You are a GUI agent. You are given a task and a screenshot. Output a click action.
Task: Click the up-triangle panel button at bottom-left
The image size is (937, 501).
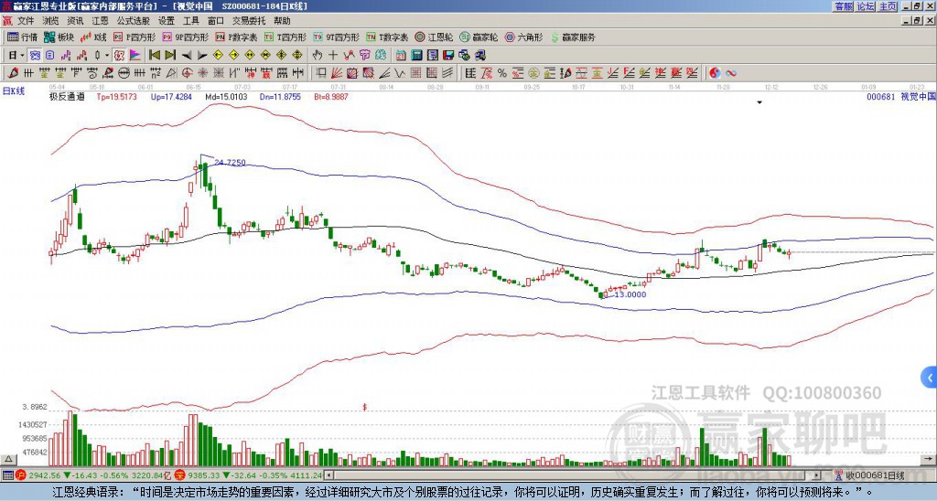[8, 460]
